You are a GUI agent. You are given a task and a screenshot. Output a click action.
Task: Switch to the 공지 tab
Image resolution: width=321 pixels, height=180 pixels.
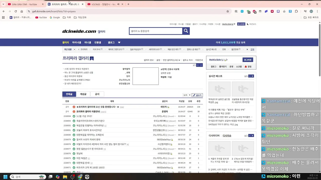pos(97,94)
